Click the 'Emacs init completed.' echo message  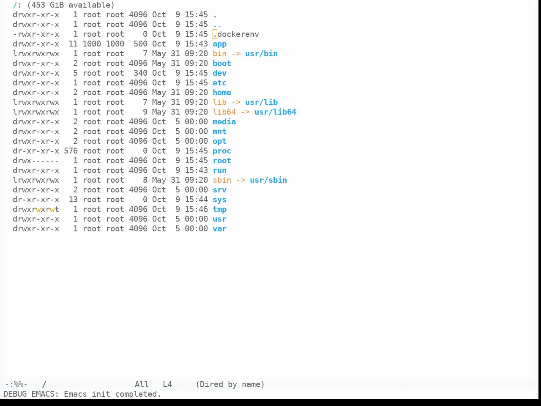pyautogui.click(x=112, y=394)
